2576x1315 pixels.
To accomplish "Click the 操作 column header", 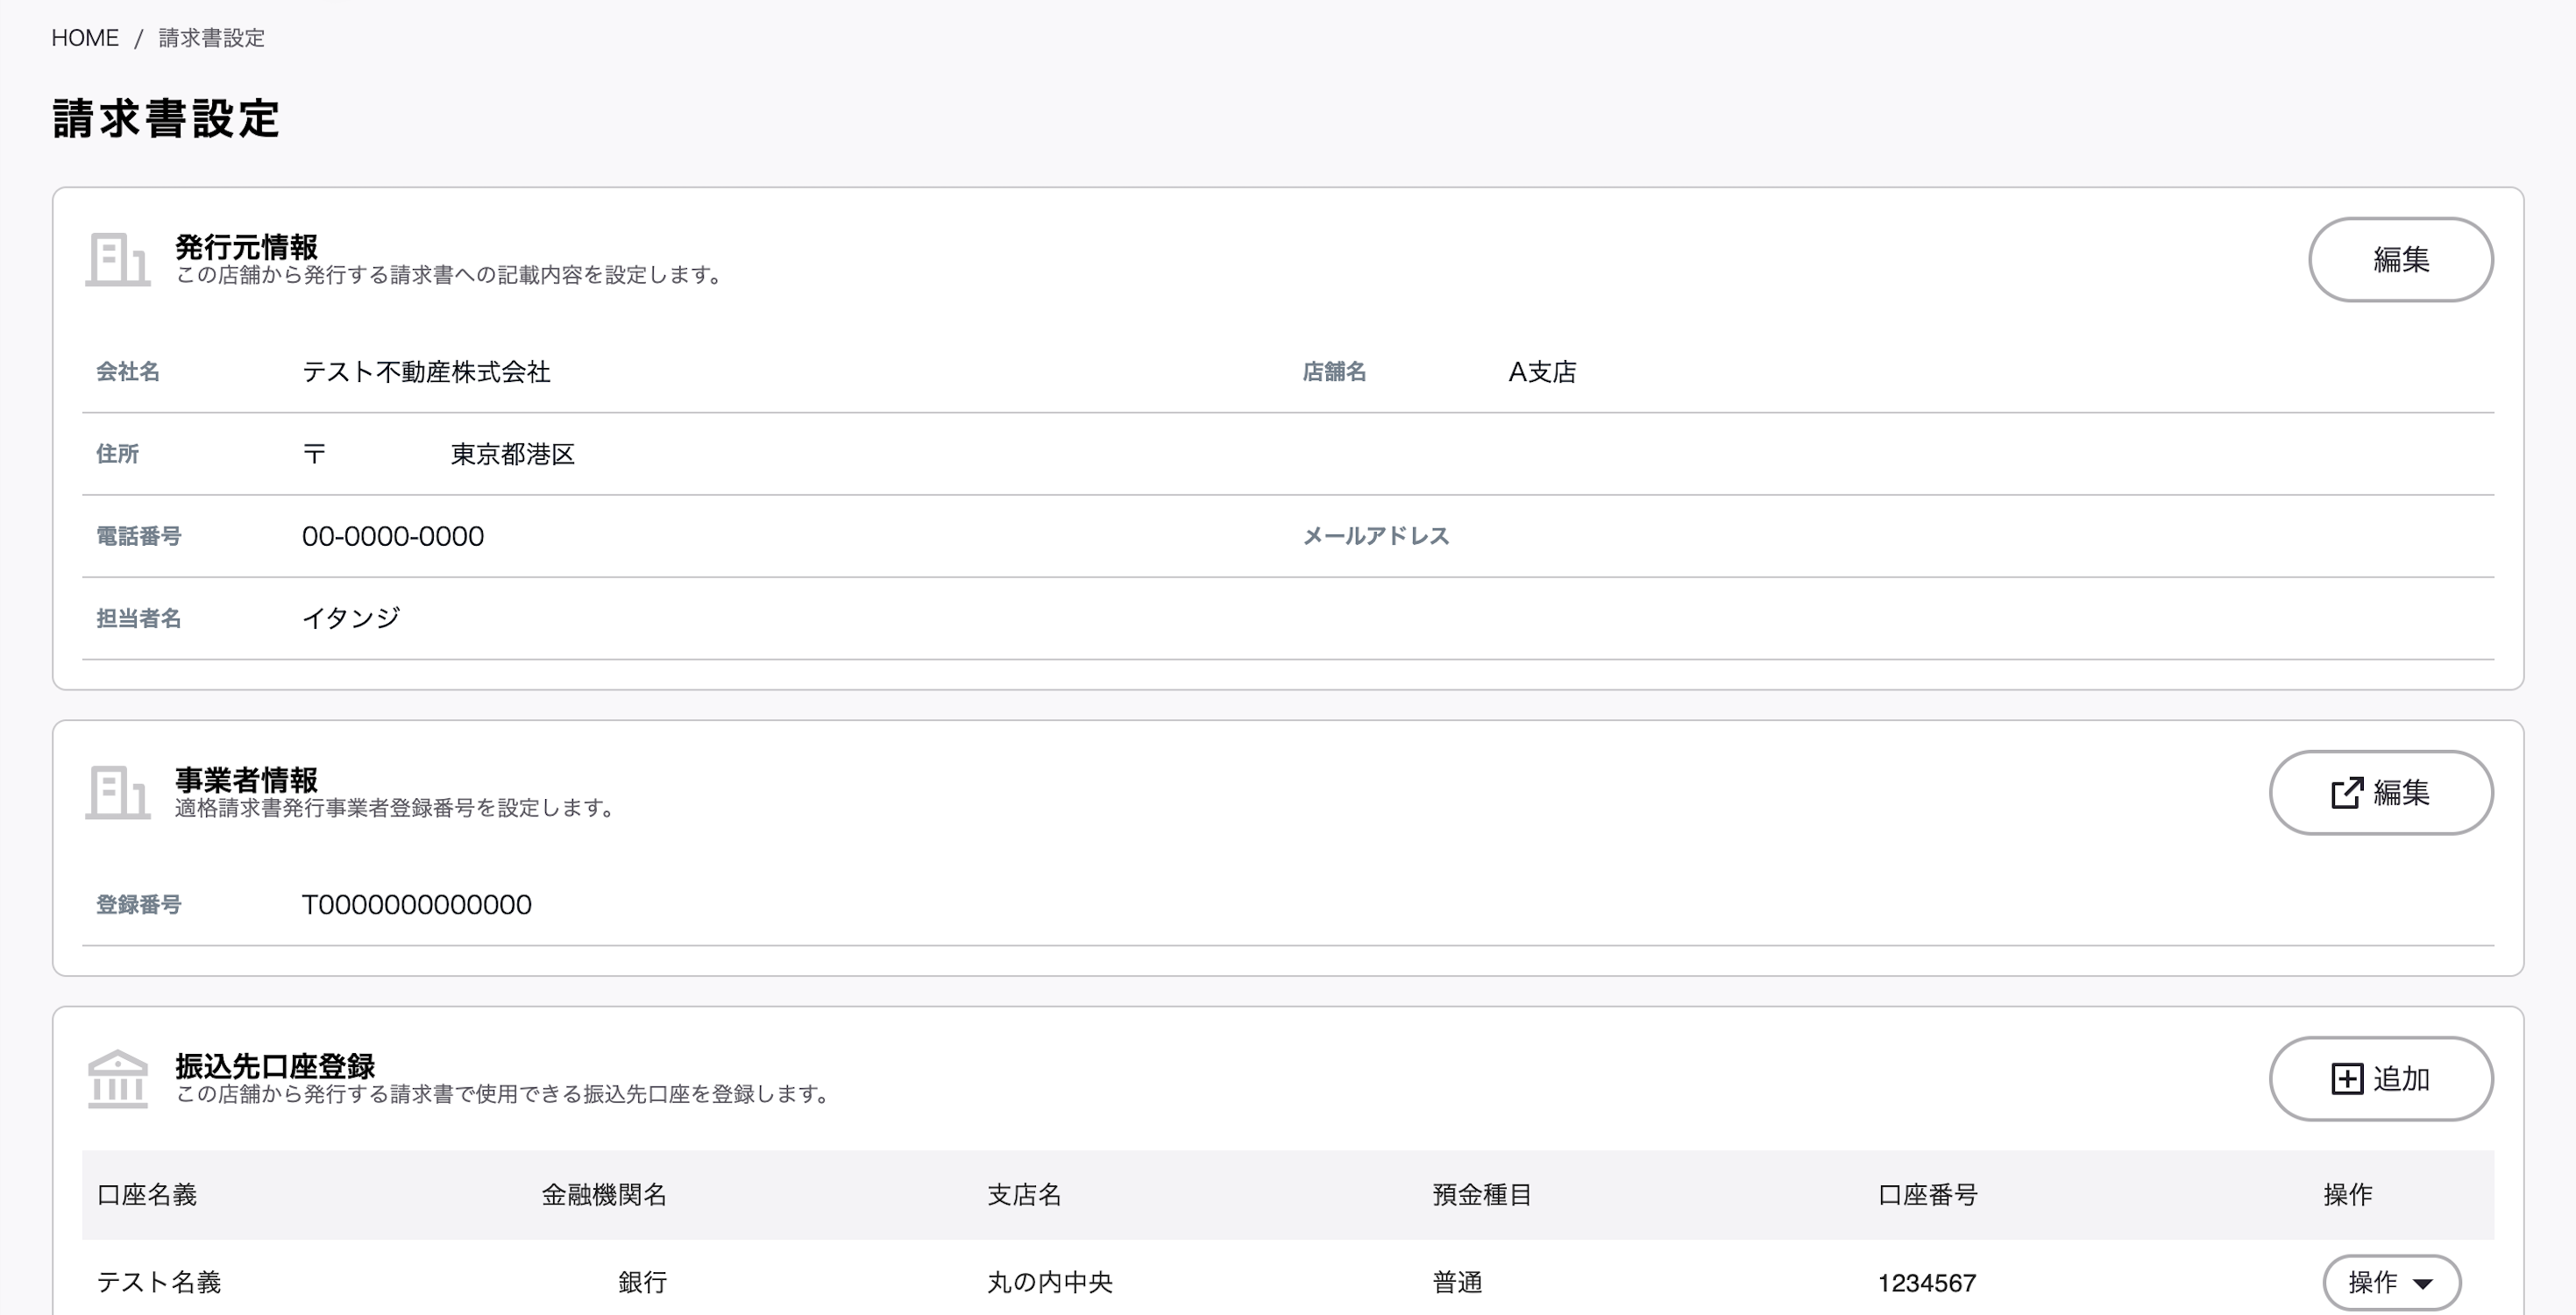I will tap(2348, 1195).
